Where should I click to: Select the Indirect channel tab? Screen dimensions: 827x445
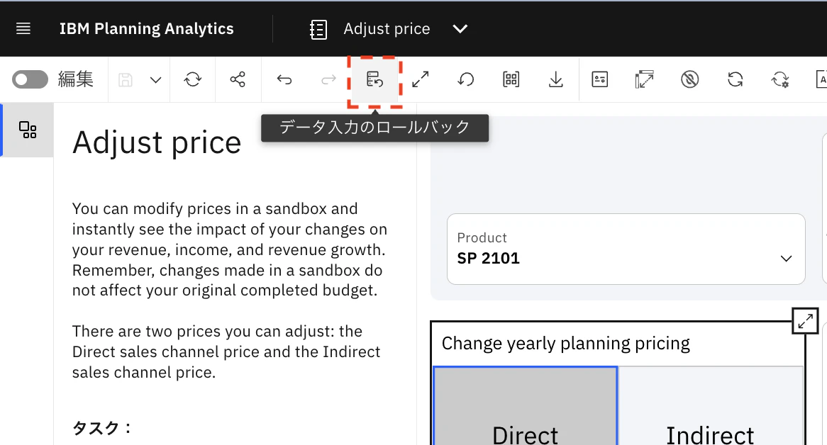(711, 406)
